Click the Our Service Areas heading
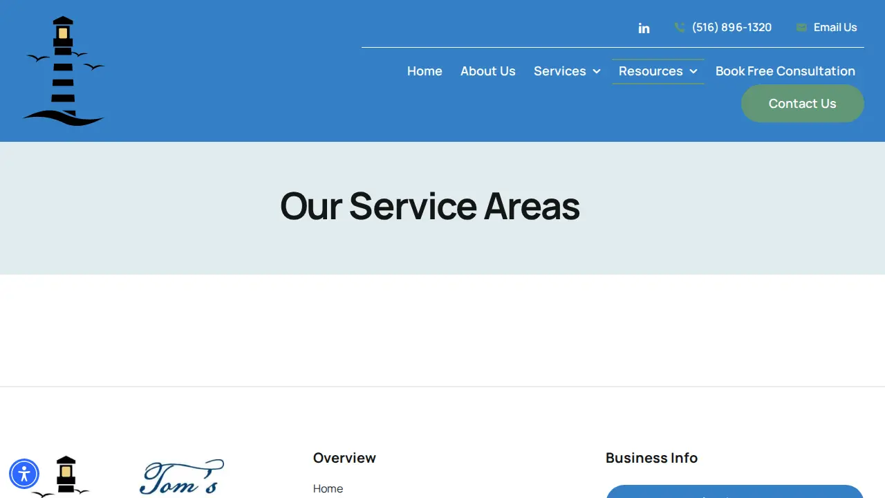 (x=430, y=206)
